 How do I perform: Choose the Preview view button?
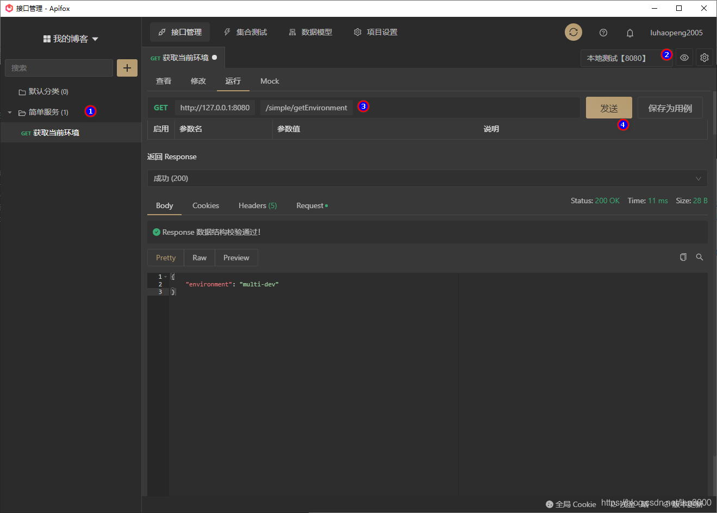pyautogui.click(x=236, y=258)
